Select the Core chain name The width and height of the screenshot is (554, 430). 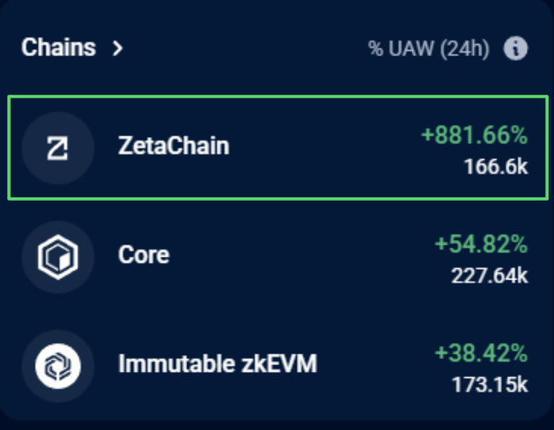pyautogui.click(x=144, y=255)
